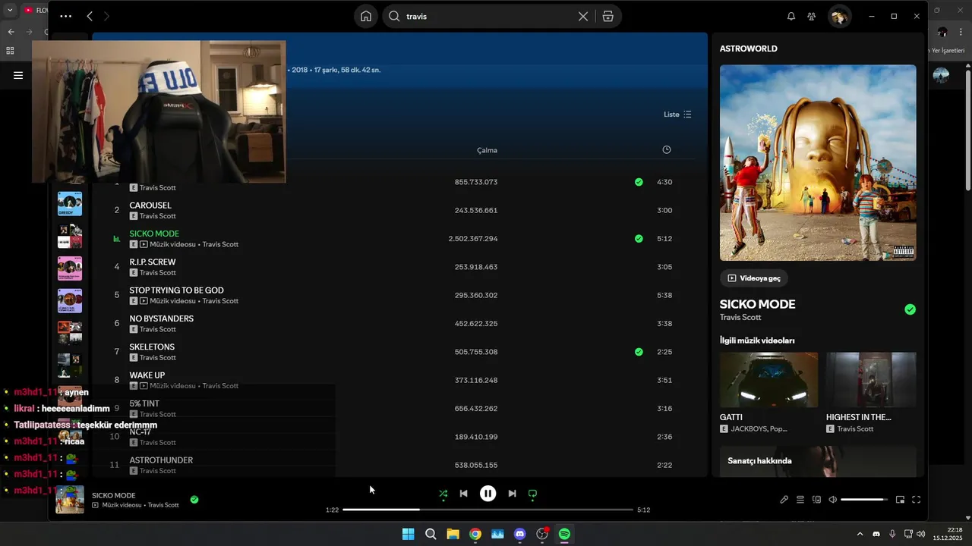This screenshot has width=972, height=546.
Task: Open friend activity icon
Action: coord(812,17)
